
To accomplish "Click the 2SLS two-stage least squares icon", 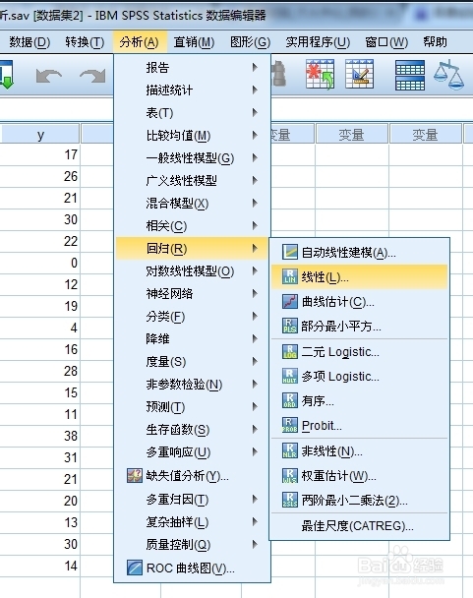I will pos(290,500).
